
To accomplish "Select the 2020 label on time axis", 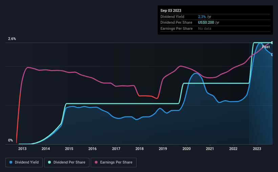I will (187, 149).
